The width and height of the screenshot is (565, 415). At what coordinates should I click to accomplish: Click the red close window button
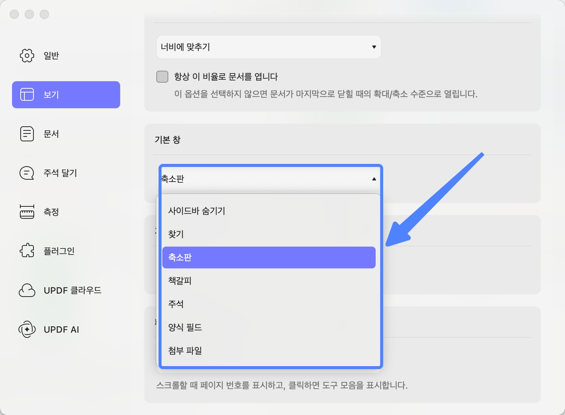point(14,14)
